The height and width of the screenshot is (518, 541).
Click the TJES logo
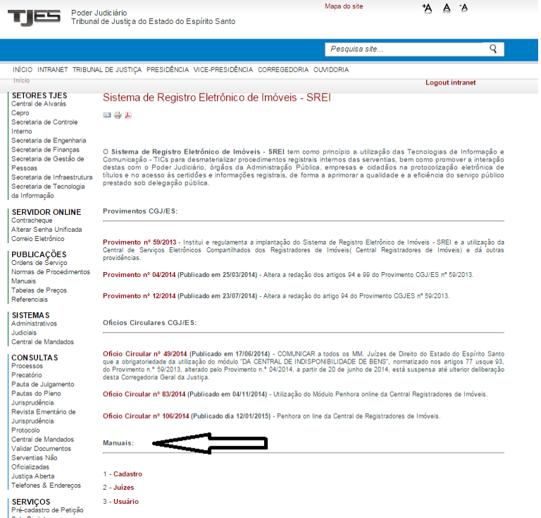(x=34, y=17)
